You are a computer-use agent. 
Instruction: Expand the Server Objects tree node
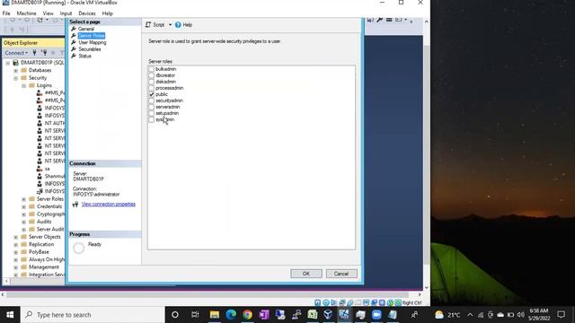16,237
